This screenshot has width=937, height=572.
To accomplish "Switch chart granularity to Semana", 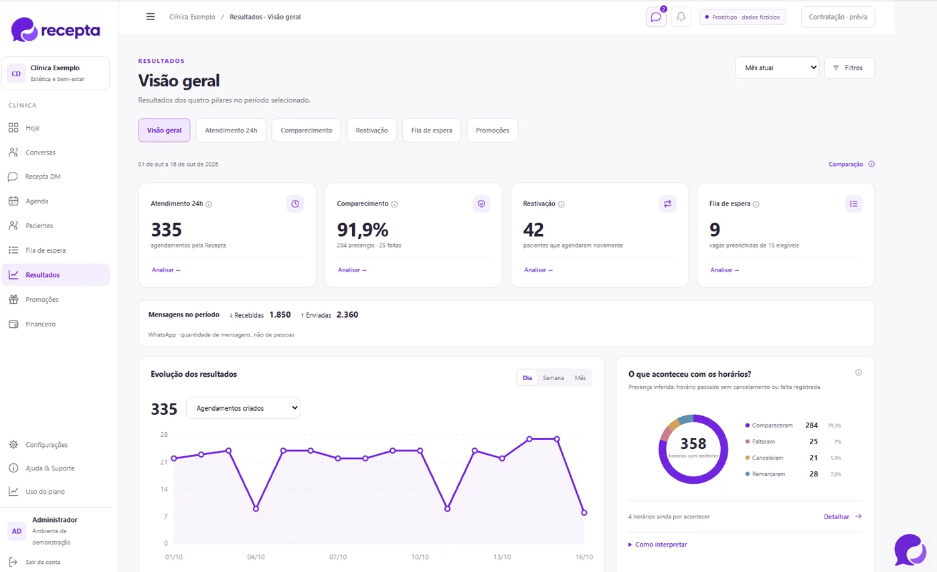I will coord(553,378).
